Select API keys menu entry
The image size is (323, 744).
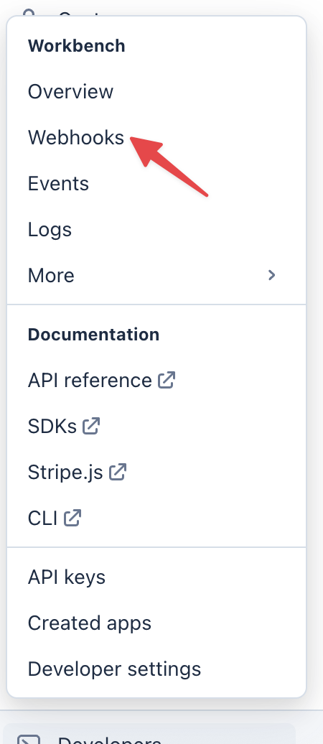click(x=156, y=577)
